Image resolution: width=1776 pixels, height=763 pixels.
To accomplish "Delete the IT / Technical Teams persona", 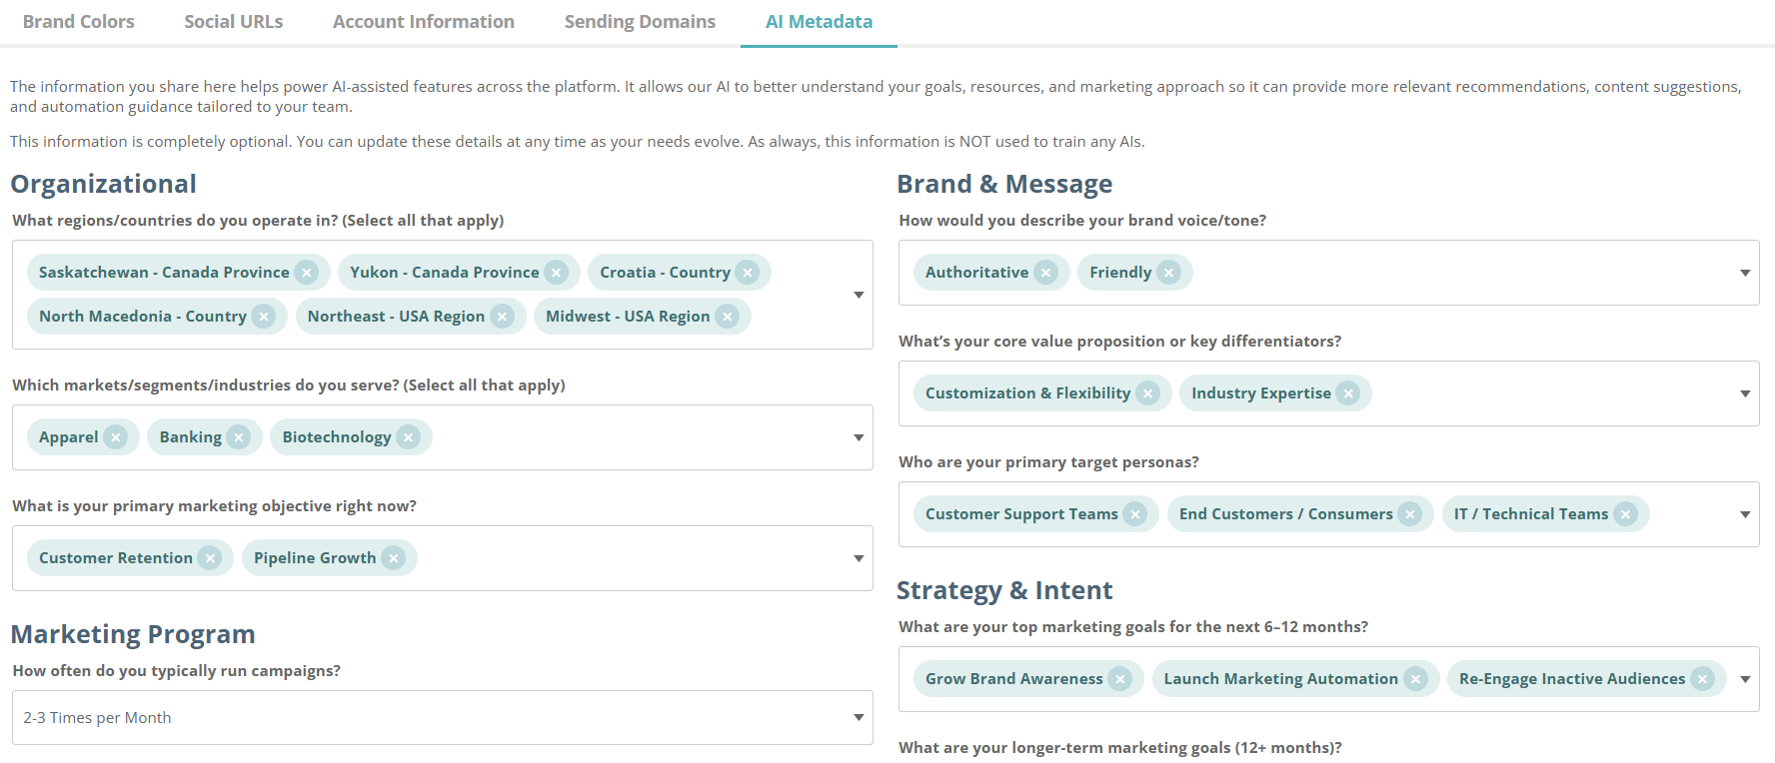I will [x=1626, y=514].
